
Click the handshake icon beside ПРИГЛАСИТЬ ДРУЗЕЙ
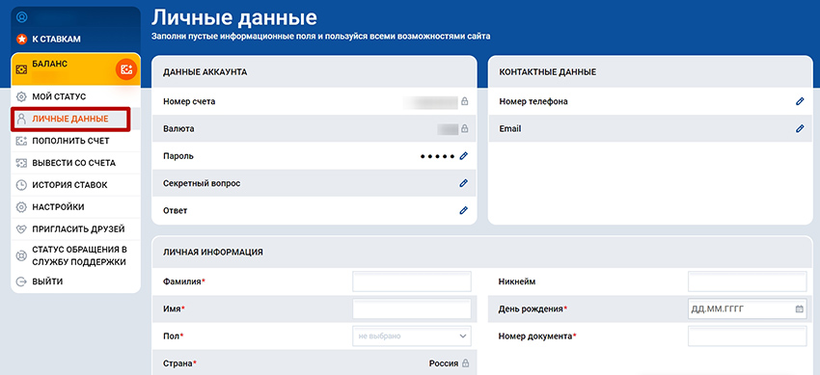pyautogui.click(x=21, y=229)
